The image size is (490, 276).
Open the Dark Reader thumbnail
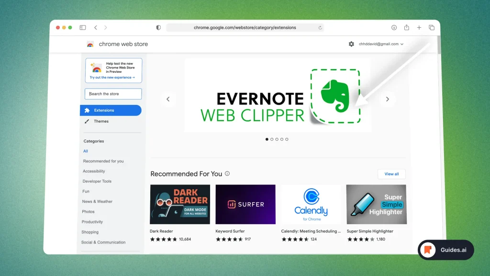coord(180,204)
